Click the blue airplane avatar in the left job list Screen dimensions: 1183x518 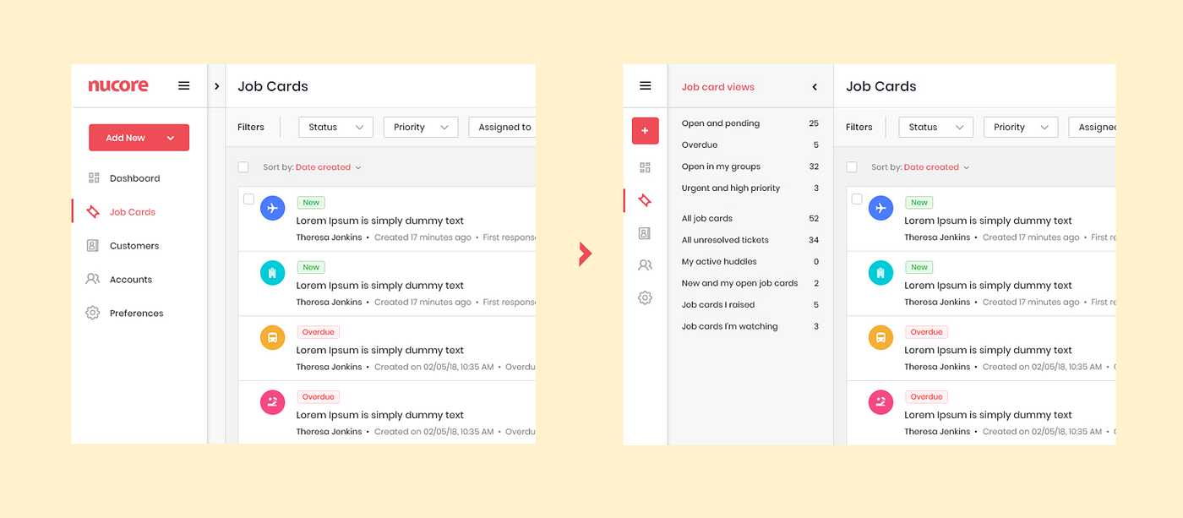coord(272,208)
